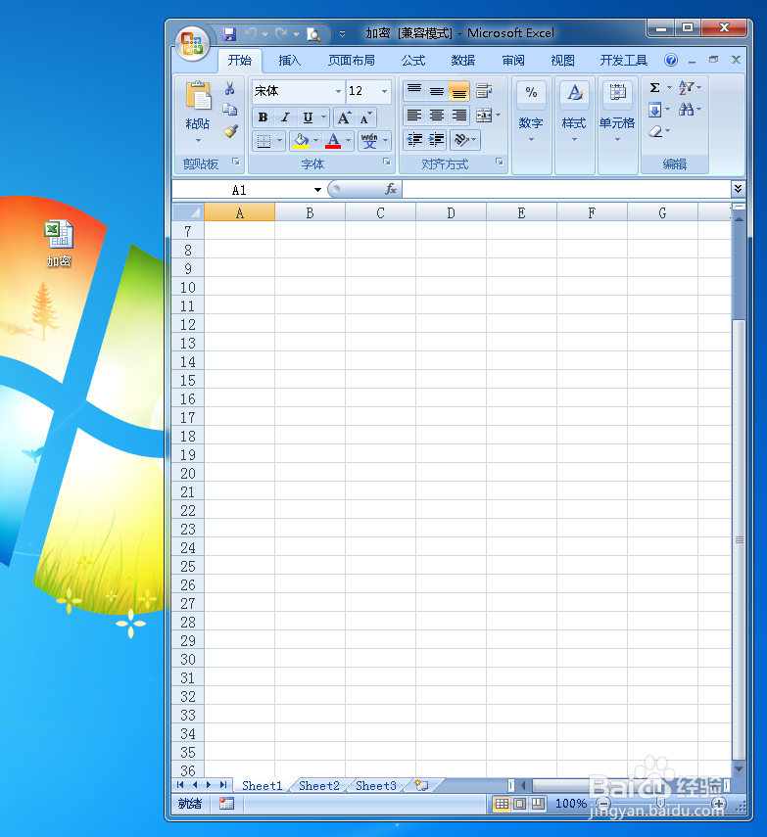Open the 单元格 cells button
This screenshot has height=837, width=767.
(x=617, y=125)
